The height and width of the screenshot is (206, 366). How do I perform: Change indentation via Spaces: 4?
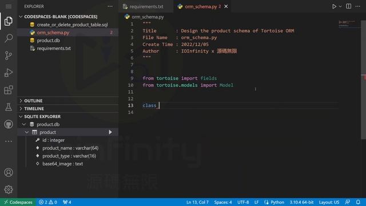tap(223, 202)
